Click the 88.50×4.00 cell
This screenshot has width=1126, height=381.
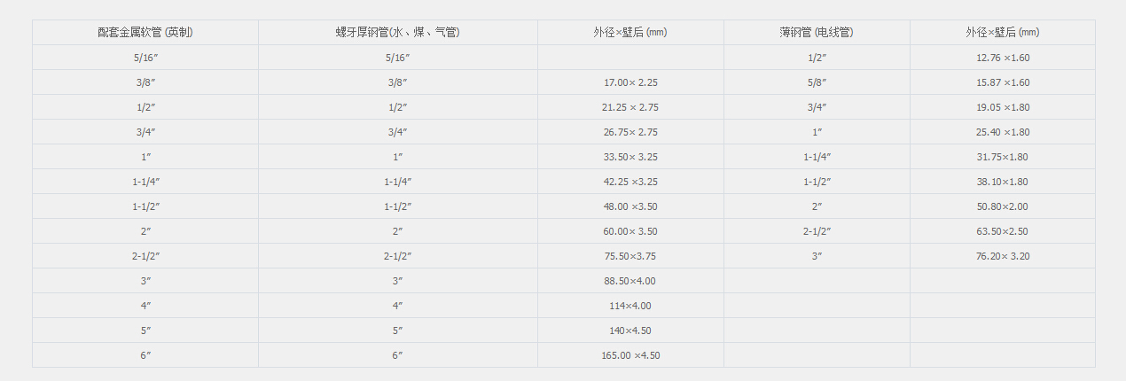coord(630,281)
